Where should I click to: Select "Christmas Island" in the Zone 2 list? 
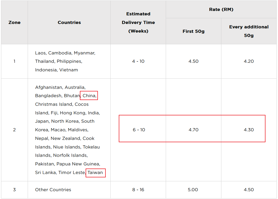coord(54,104)
